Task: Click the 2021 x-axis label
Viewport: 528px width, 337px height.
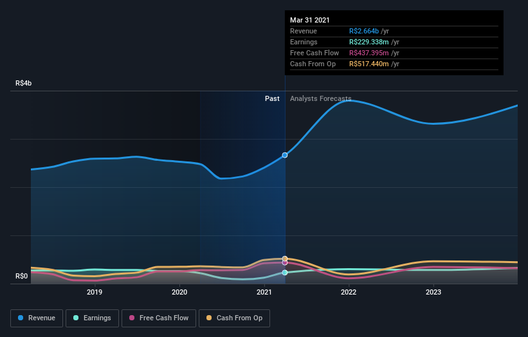Action: pos(264,292)
